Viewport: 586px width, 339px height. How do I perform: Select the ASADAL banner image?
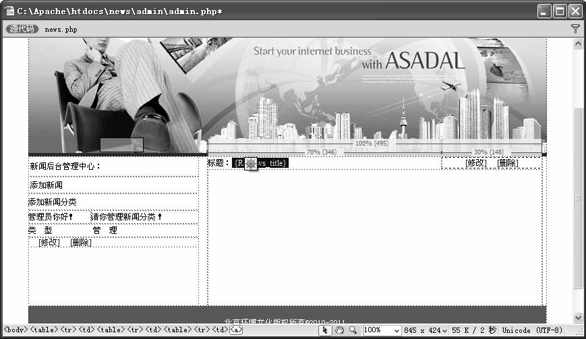point(287,96)
